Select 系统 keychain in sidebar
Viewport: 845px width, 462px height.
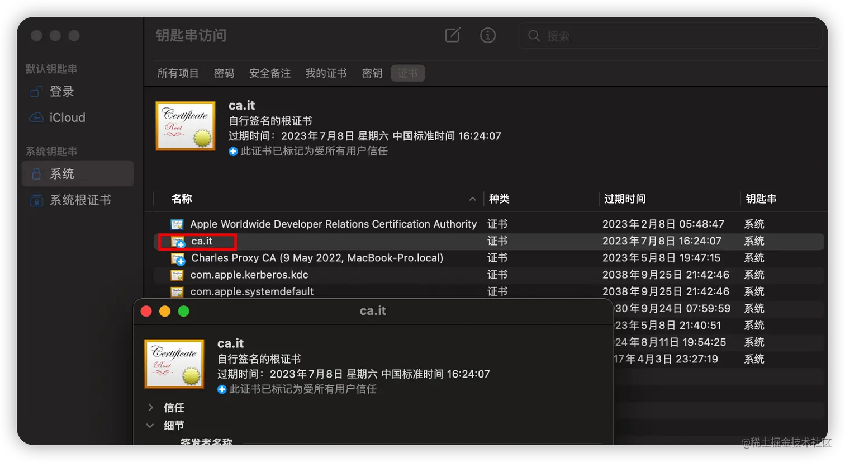[78, 173]
